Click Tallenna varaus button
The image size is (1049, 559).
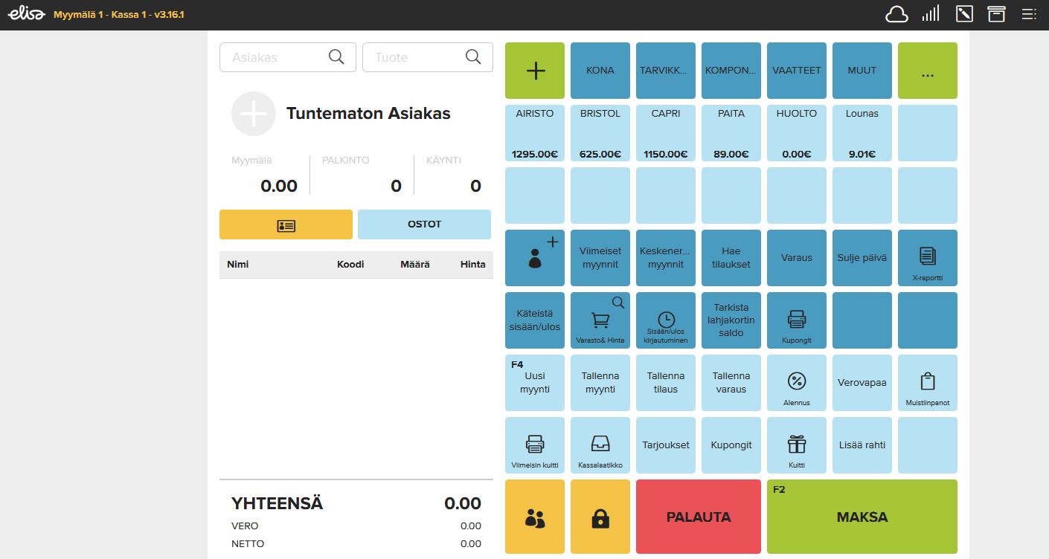[x=731, y=383]
